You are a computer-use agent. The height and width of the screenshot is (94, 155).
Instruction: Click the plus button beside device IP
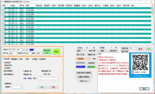pyautogui.click(x=27, y=50)
